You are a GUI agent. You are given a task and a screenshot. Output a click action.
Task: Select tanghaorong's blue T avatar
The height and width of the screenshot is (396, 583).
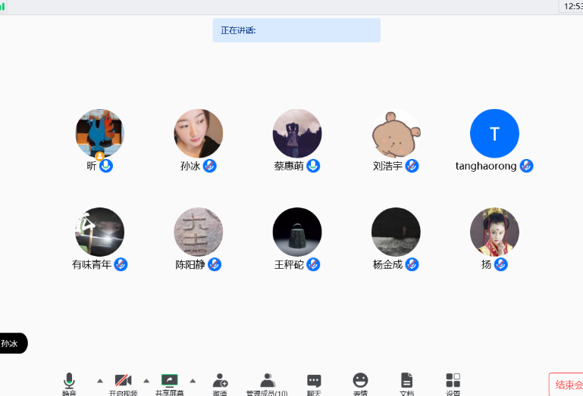tap(494, 134)
